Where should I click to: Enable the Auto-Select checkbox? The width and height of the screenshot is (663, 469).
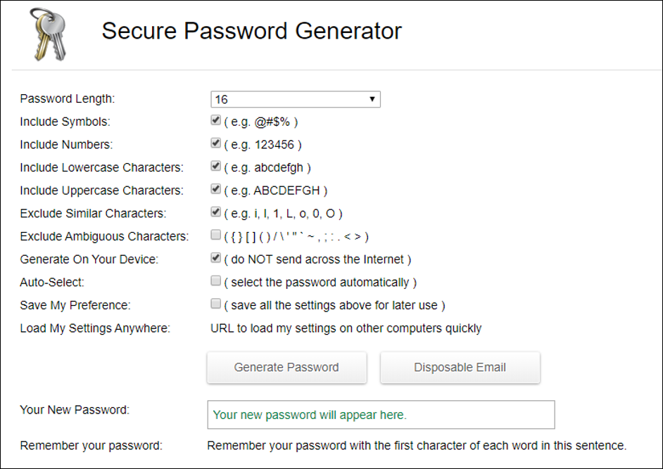coord(216,281)
